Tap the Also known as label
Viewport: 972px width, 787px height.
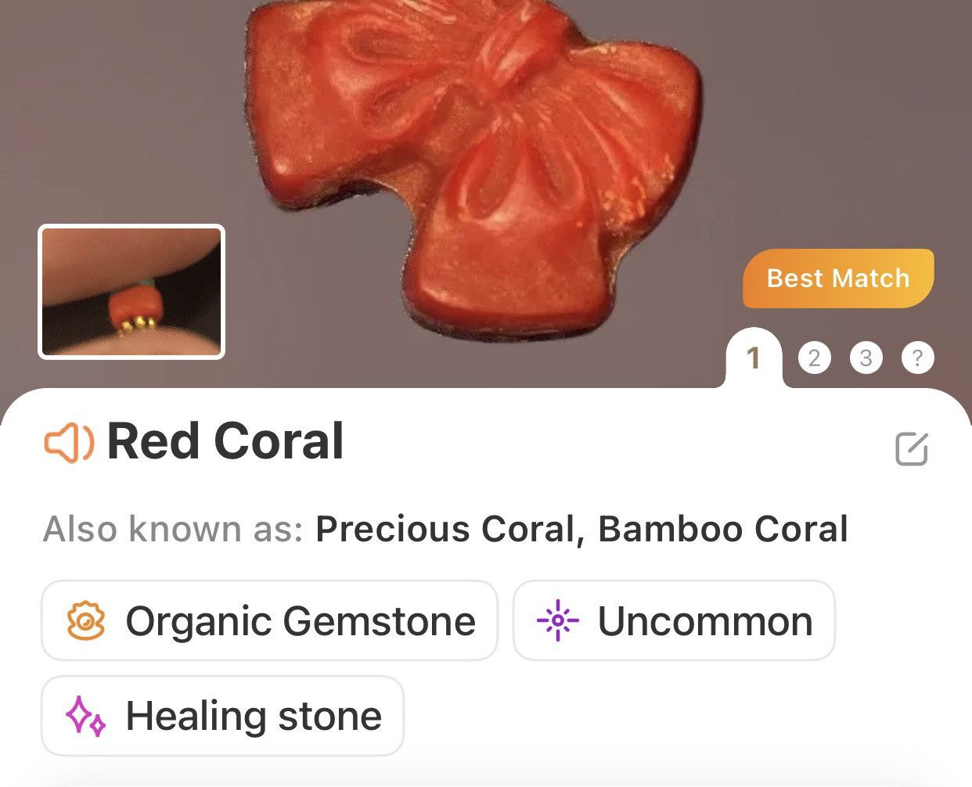[173, 530]
